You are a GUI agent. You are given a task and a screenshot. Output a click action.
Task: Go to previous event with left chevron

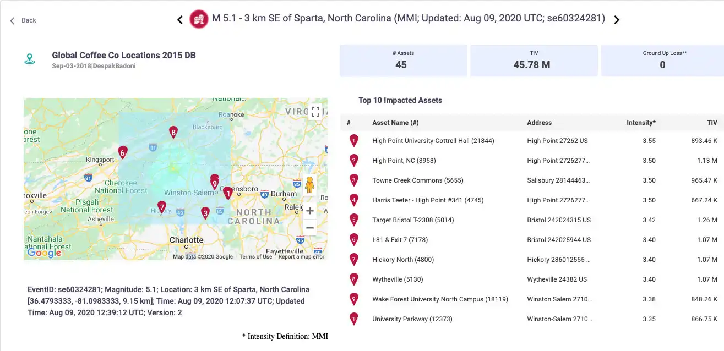179,20
